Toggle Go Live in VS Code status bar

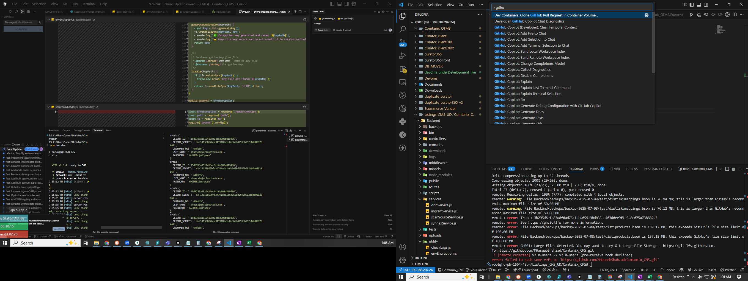(x=696, y=270)
